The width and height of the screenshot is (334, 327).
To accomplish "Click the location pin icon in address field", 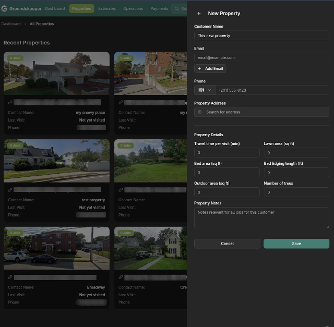I will 200,112.
